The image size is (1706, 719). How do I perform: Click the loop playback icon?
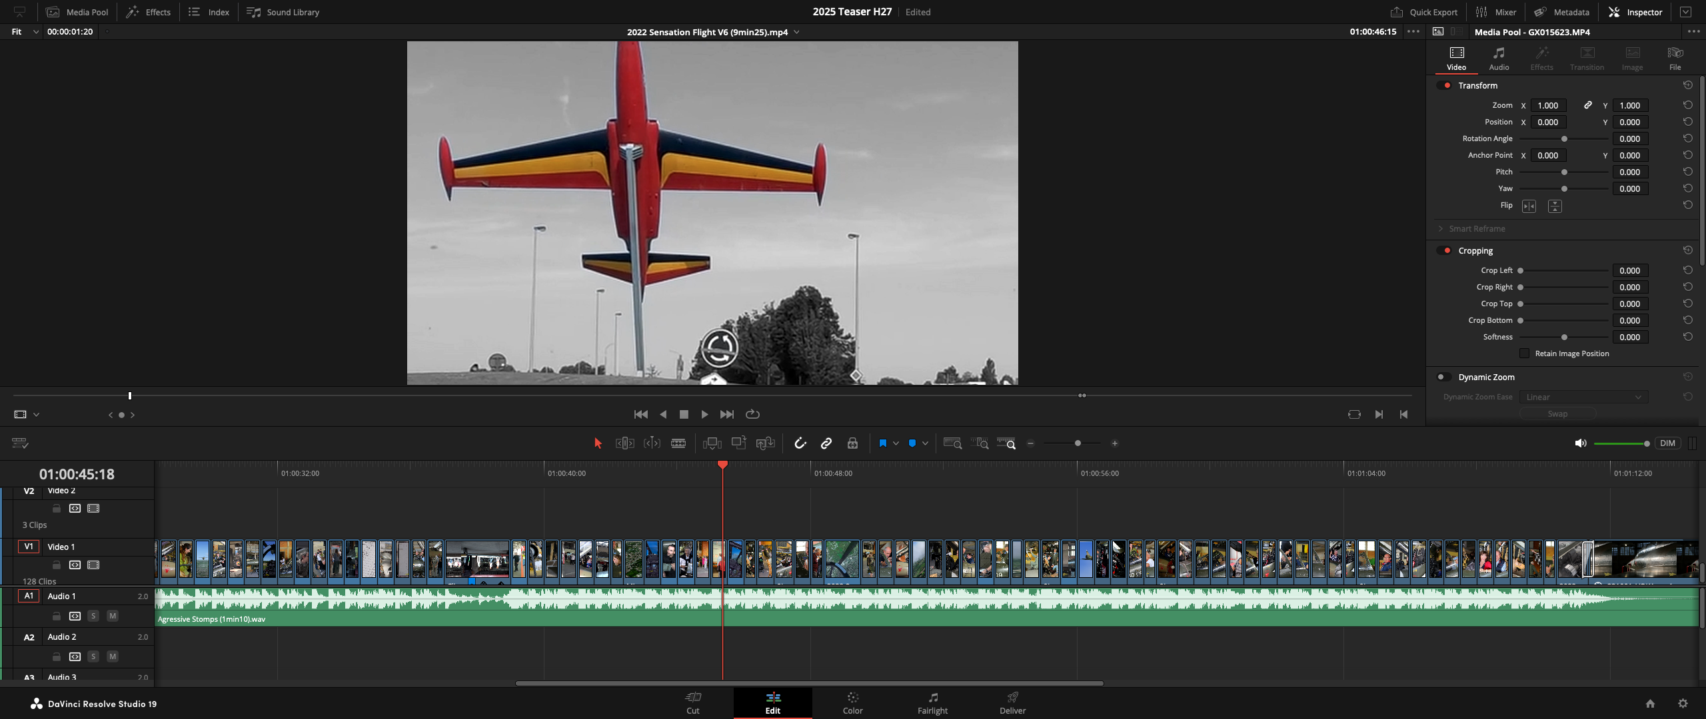pyautogui.click(x=752, y=414)
